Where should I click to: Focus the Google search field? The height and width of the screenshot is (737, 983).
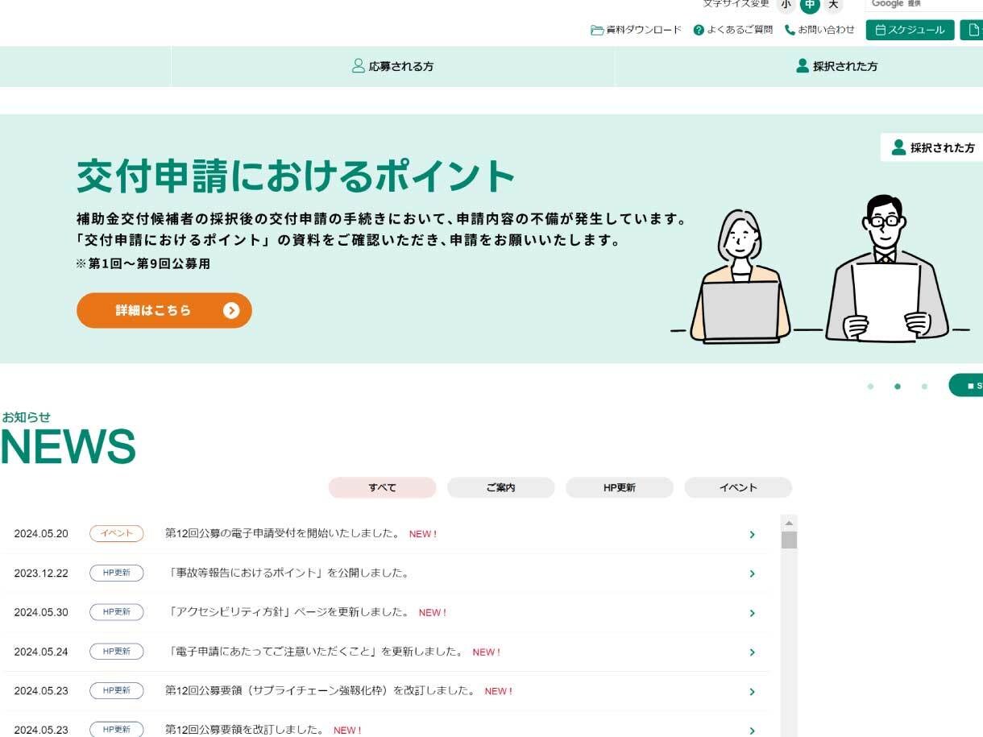tap(924, 5)
